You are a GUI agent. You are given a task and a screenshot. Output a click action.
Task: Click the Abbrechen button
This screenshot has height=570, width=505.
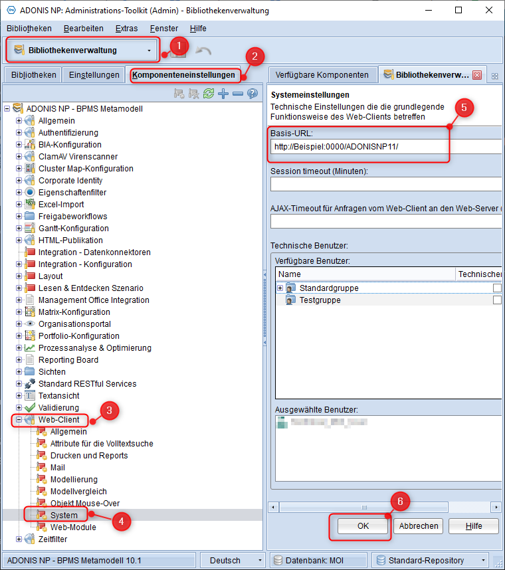coord(419,526)
